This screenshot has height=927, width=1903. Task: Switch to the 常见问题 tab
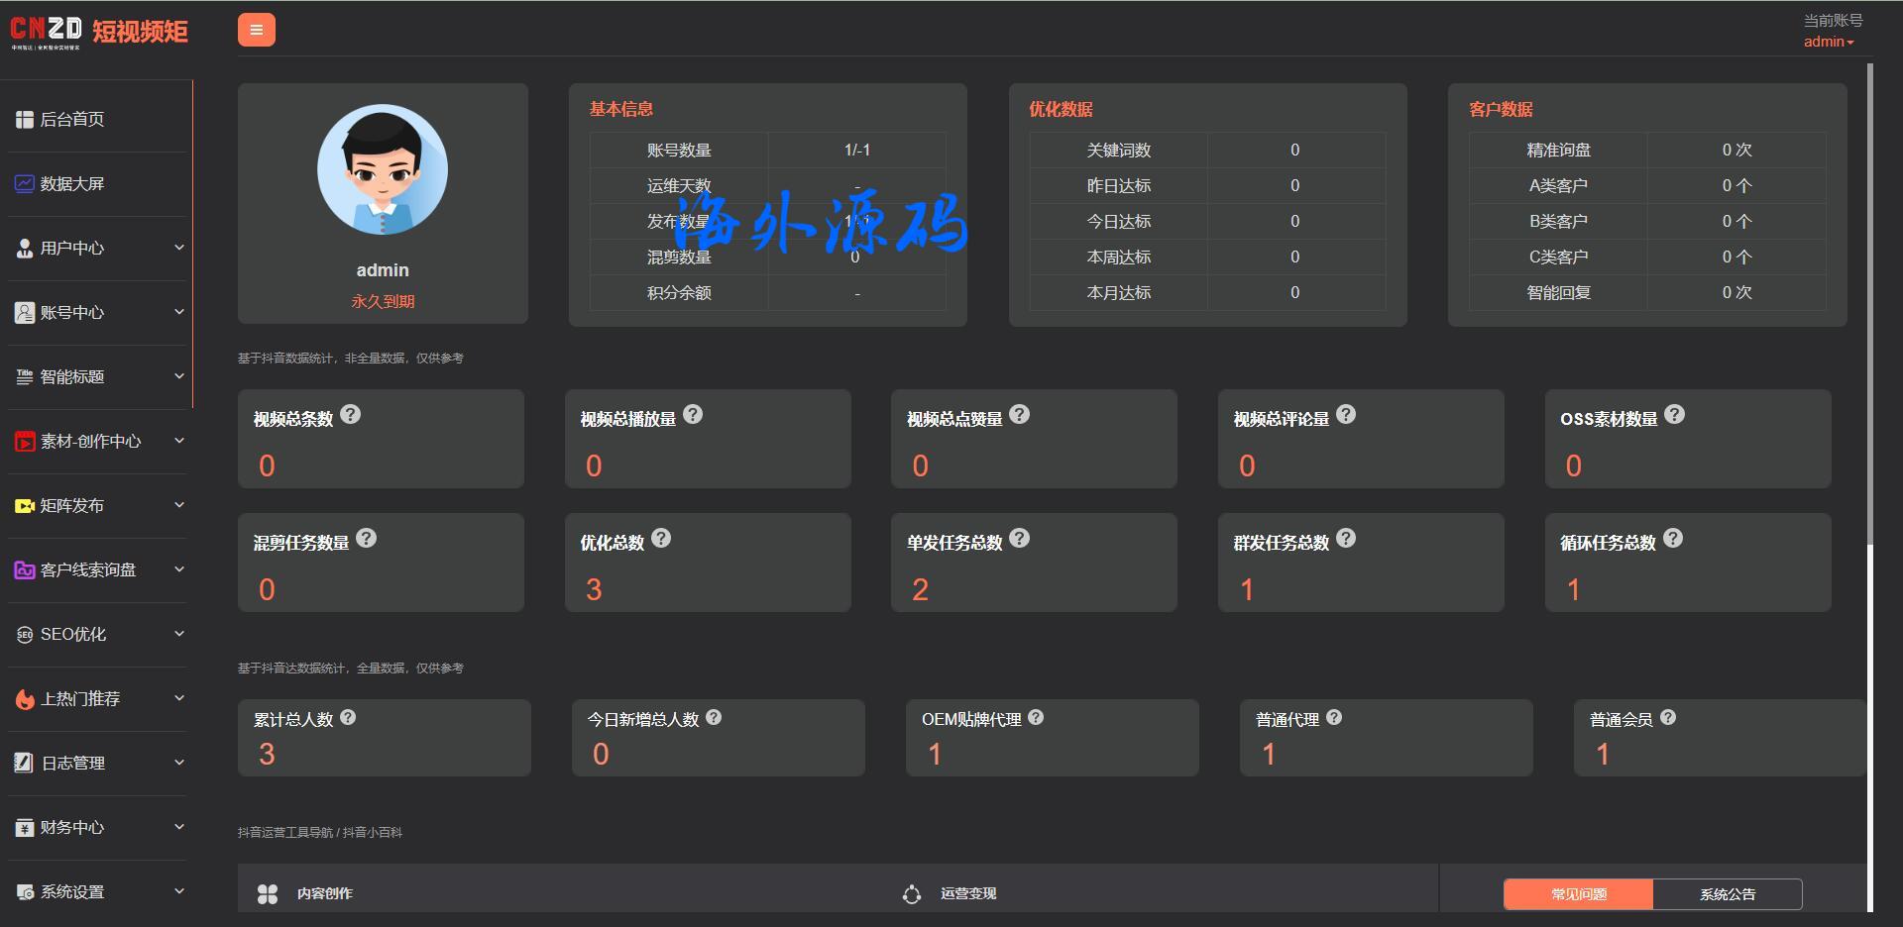(x=1578, y=894)
